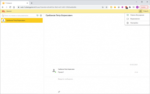The height and width of the screenshot is (94, 150).
Task: Close the 1С Диалог browser tab
Action: coord(27,3)
